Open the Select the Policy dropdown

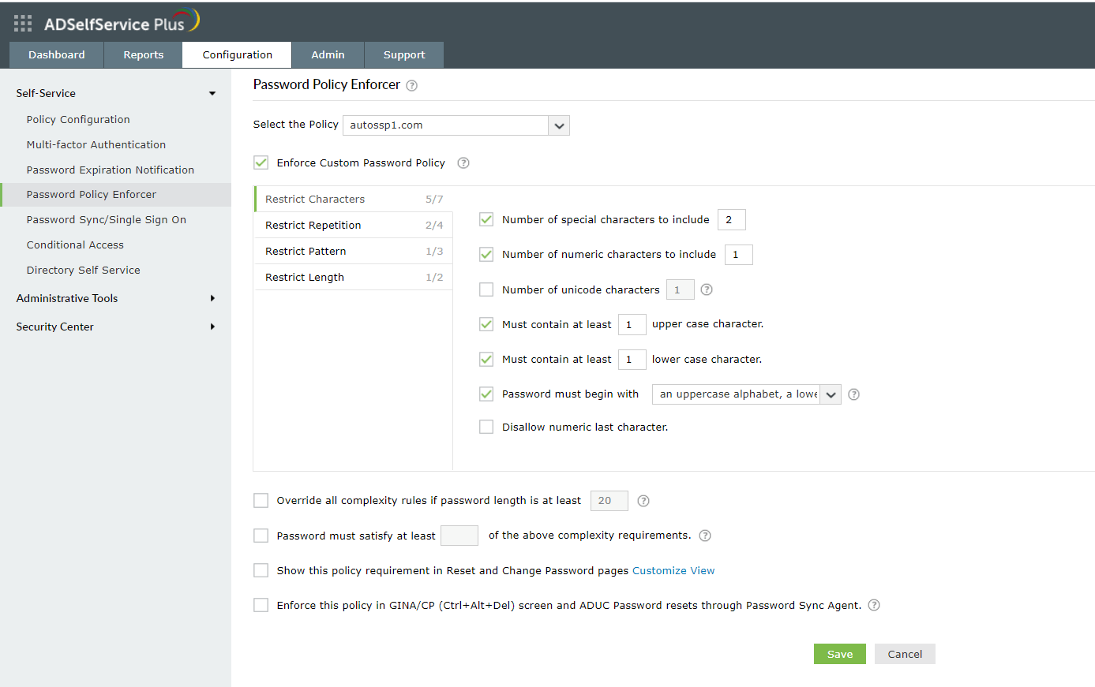(x=559, y=125)
